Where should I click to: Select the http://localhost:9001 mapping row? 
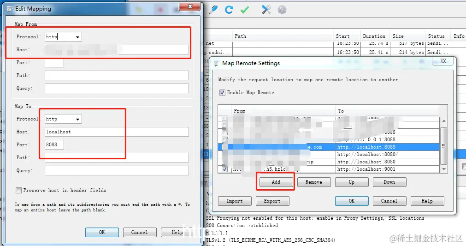click(x=329, y=169)
